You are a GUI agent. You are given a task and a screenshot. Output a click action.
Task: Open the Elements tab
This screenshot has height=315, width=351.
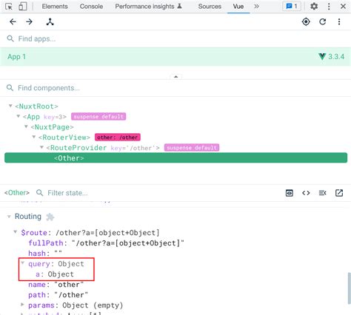pos(55,7)
